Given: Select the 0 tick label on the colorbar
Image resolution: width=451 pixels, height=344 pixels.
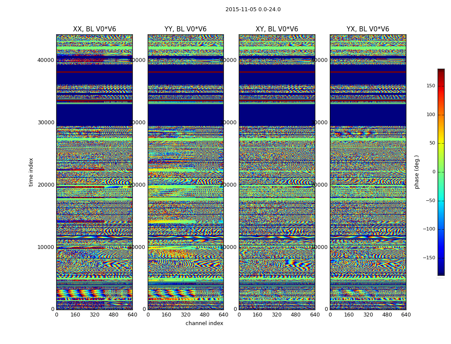Looking at the screenshot, I should pos(433,172).
